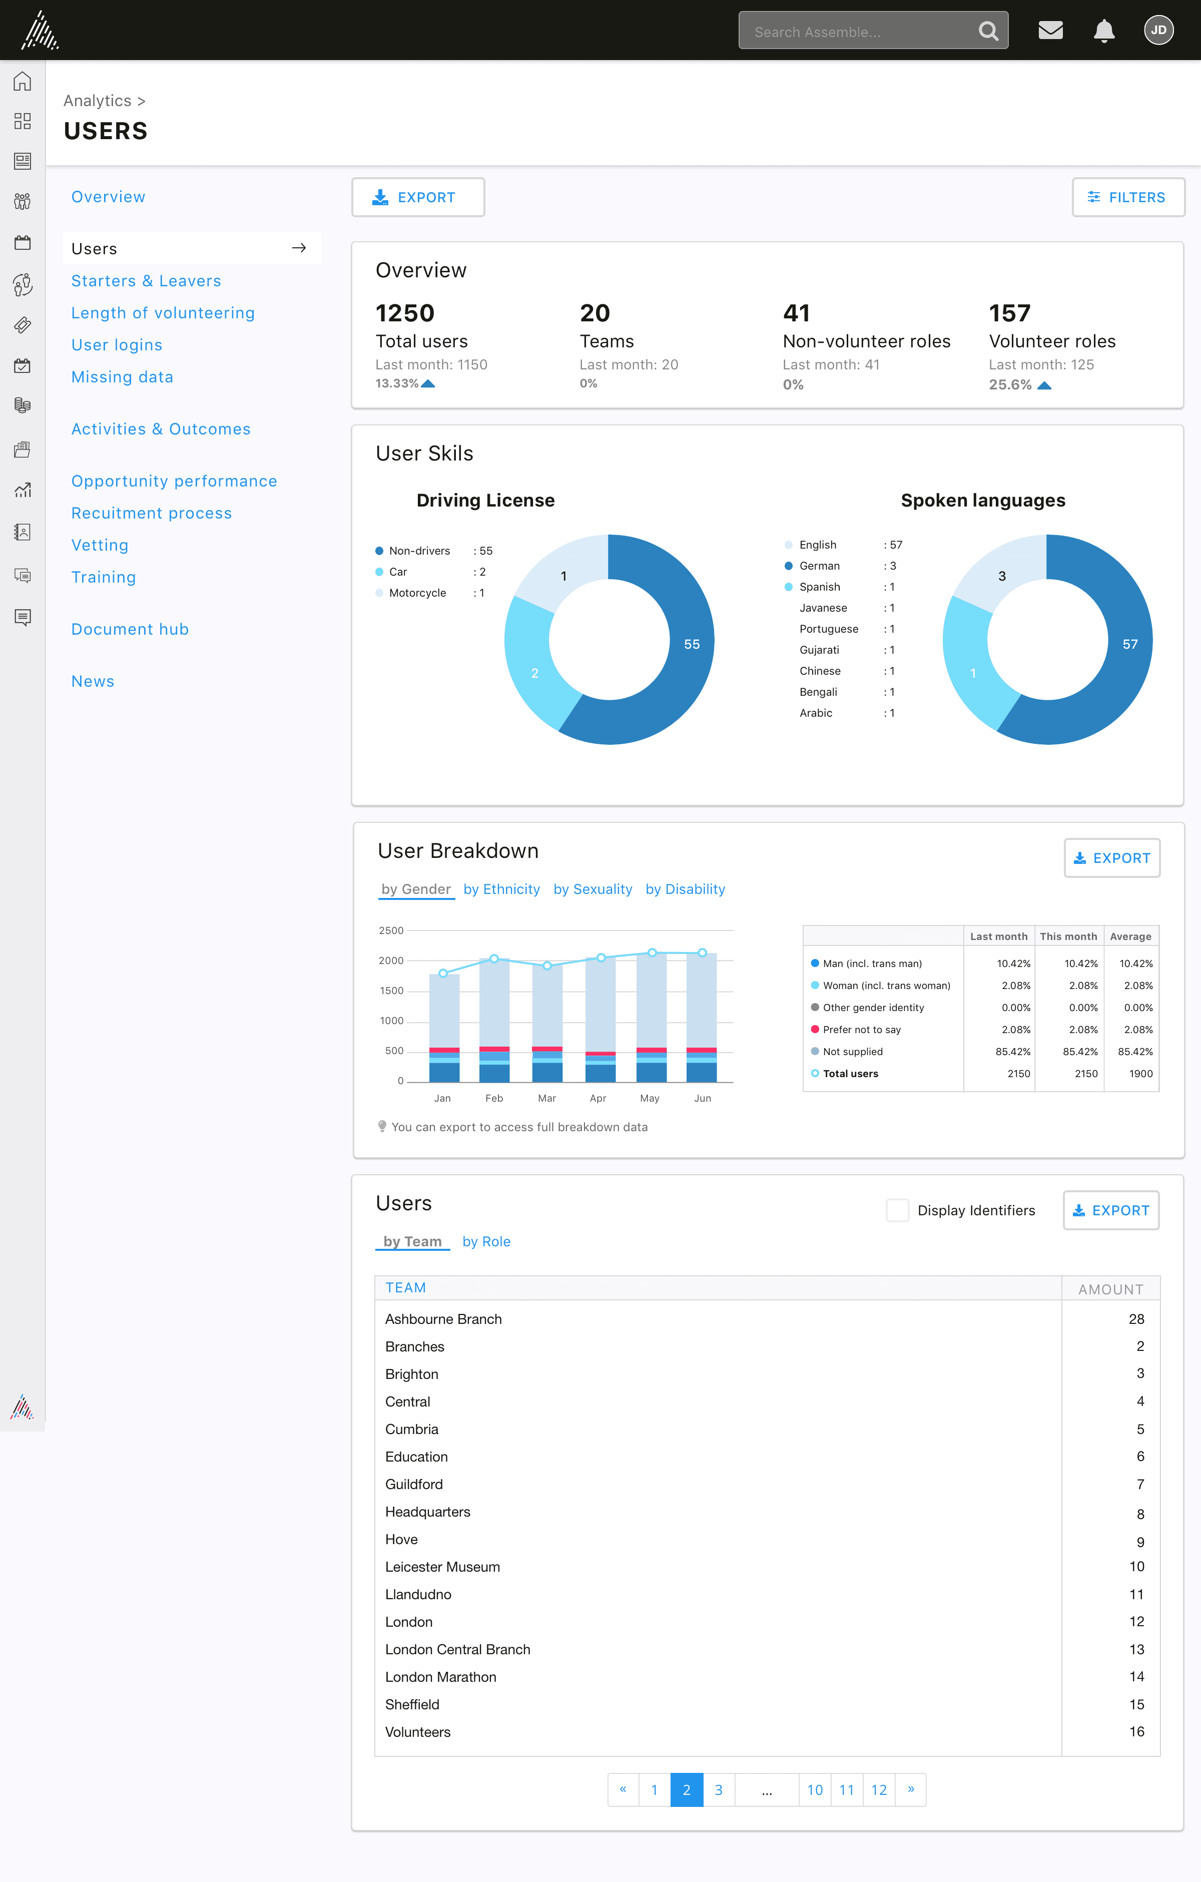Viewport: 1201px width, 1882px height.
Task: Switch breakdown to by Ethnicity tab
Action: [x=501, y=889]
